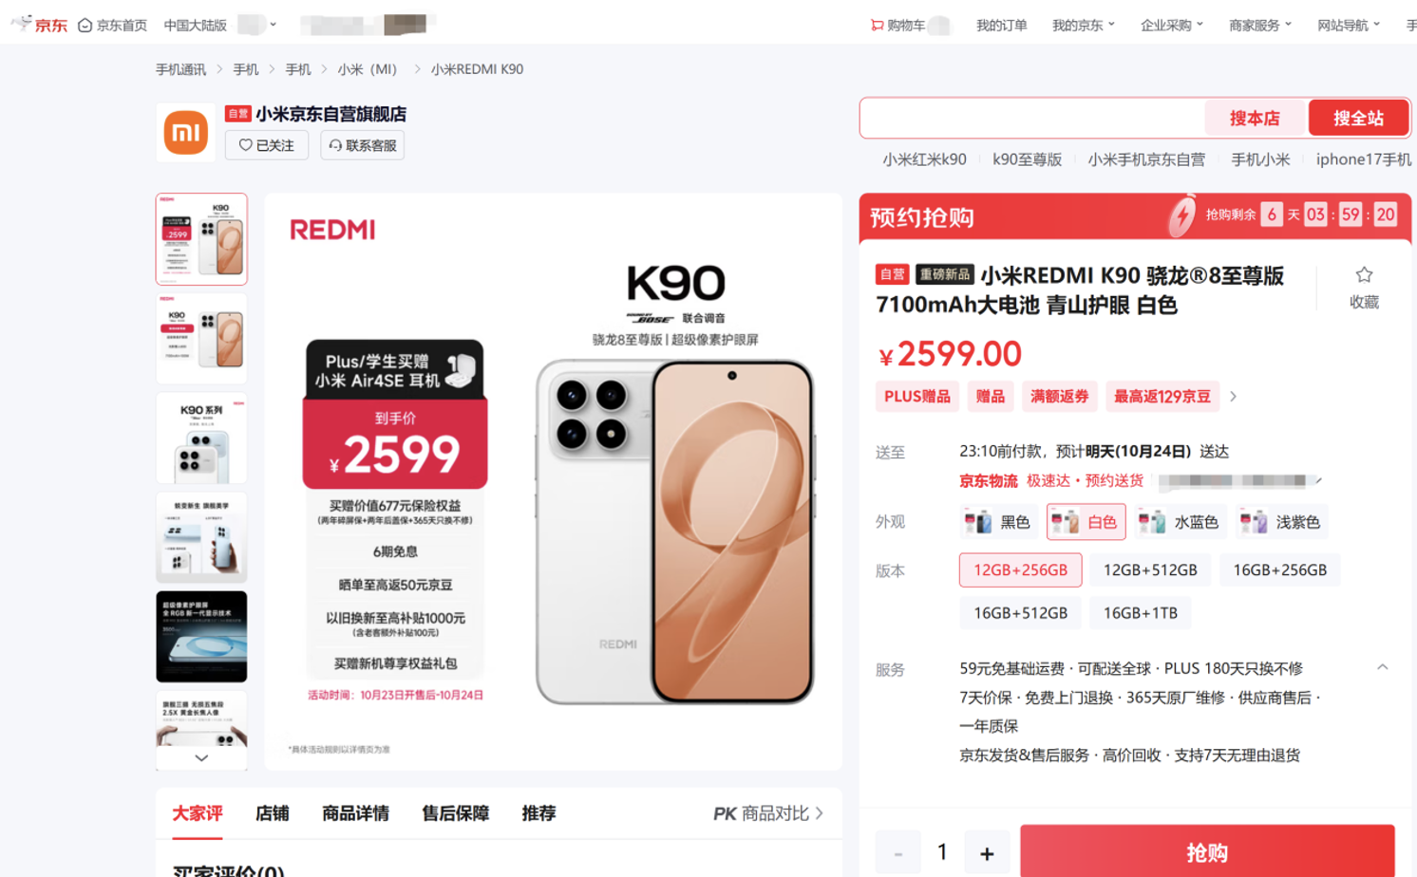1417x877 pixels.
Task: Go to JD home page icon
Action: (85, 26)
